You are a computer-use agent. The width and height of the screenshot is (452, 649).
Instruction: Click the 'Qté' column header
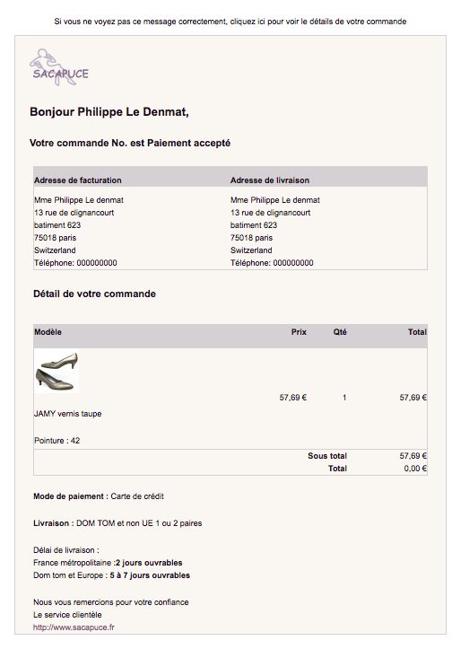pos(340,332)
